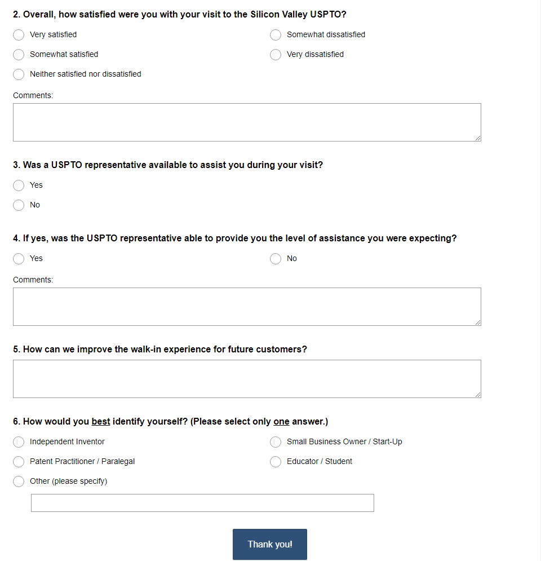Viewport: 541px width, 561px height.
Task: Choose 'Patent Practitioner / Paralegal' option
Action: pyautogui.click(x=19, y=462)
